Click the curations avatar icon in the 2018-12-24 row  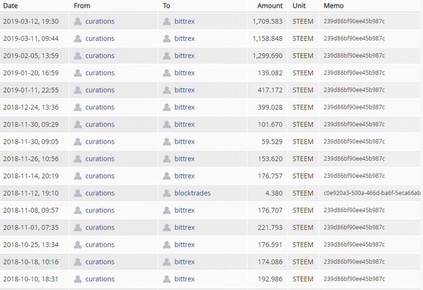pos(78,107)
